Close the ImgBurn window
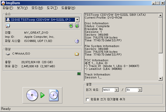The width and height of the screenshot is (166, 112). coord(163,3)
